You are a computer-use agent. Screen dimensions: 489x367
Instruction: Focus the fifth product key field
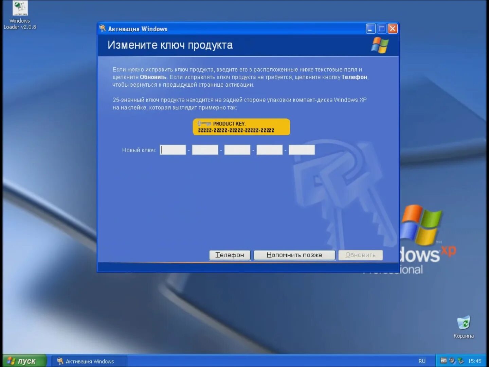[302, 150]
